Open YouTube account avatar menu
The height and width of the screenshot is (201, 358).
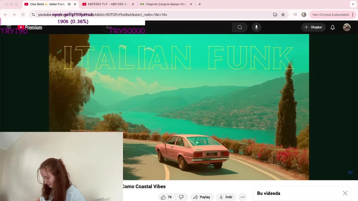click(347, 27)
